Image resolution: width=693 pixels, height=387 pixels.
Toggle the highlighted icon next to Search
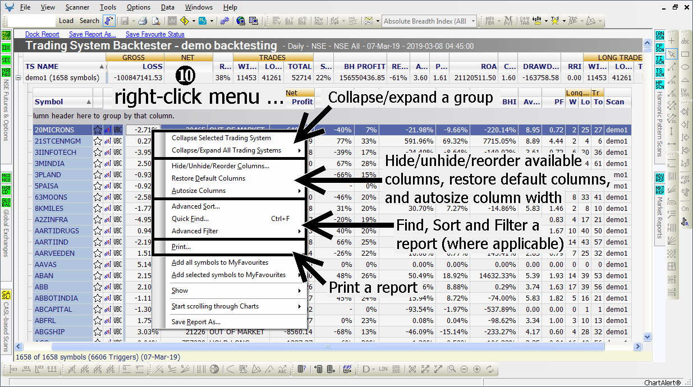coord(109,21)
